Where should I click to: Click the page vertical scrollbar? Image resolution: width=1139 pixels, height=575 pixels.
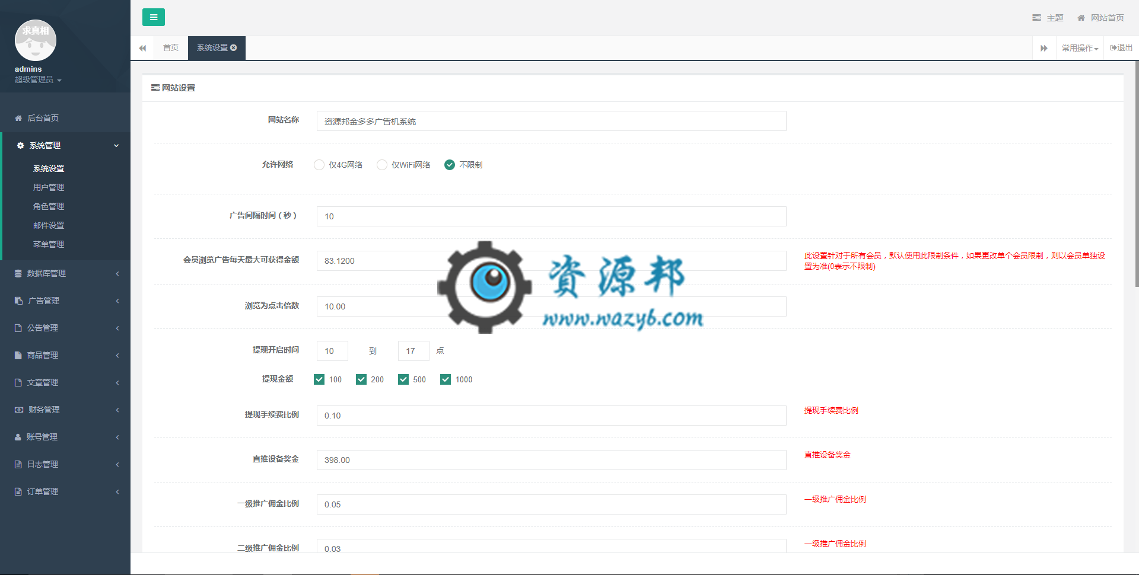[1137, 174]
